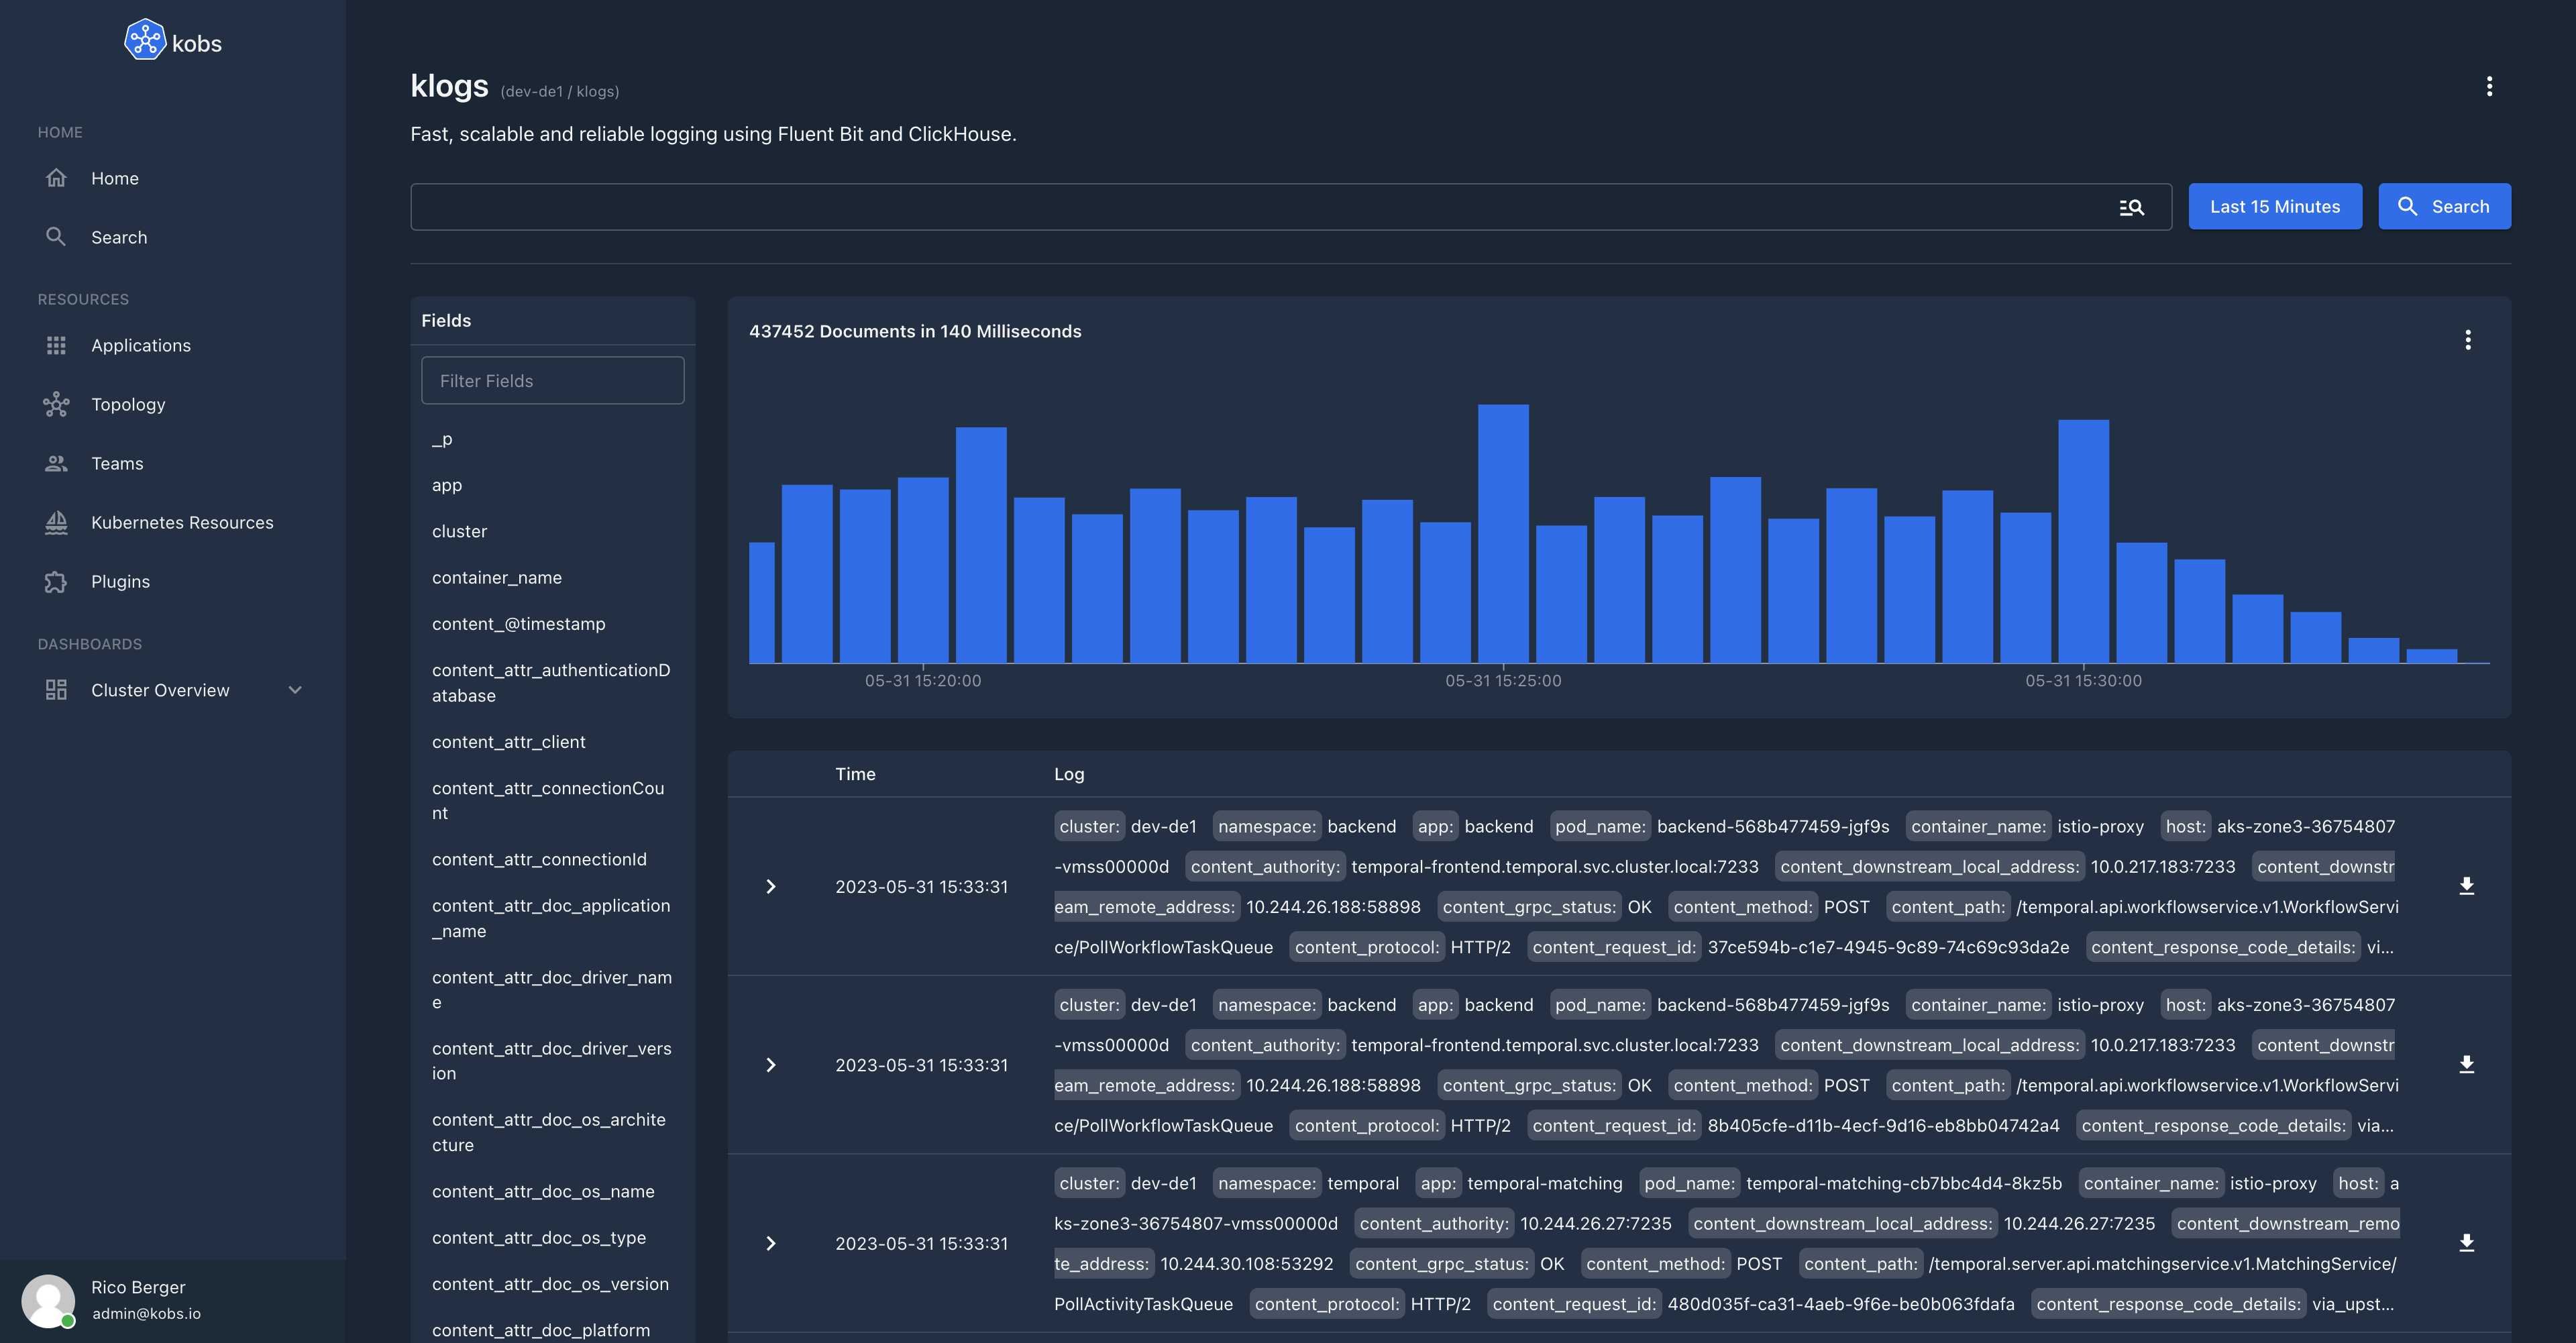Click the tallest histogram bar near 15:25:00
The height and width of the screenshot is (1343, 2576).
click(1503, 533)
